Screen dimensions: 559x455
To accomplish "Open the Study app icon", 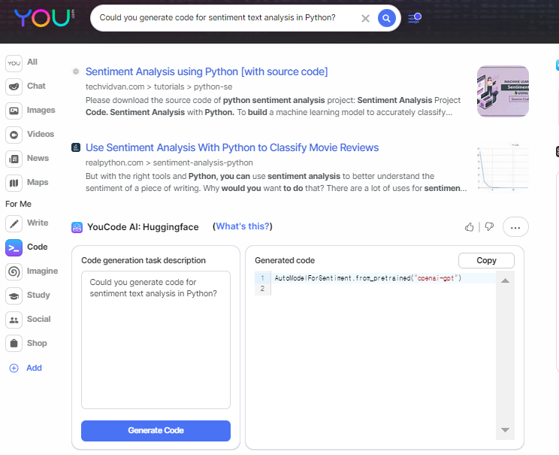I will (x=14, y=296).
